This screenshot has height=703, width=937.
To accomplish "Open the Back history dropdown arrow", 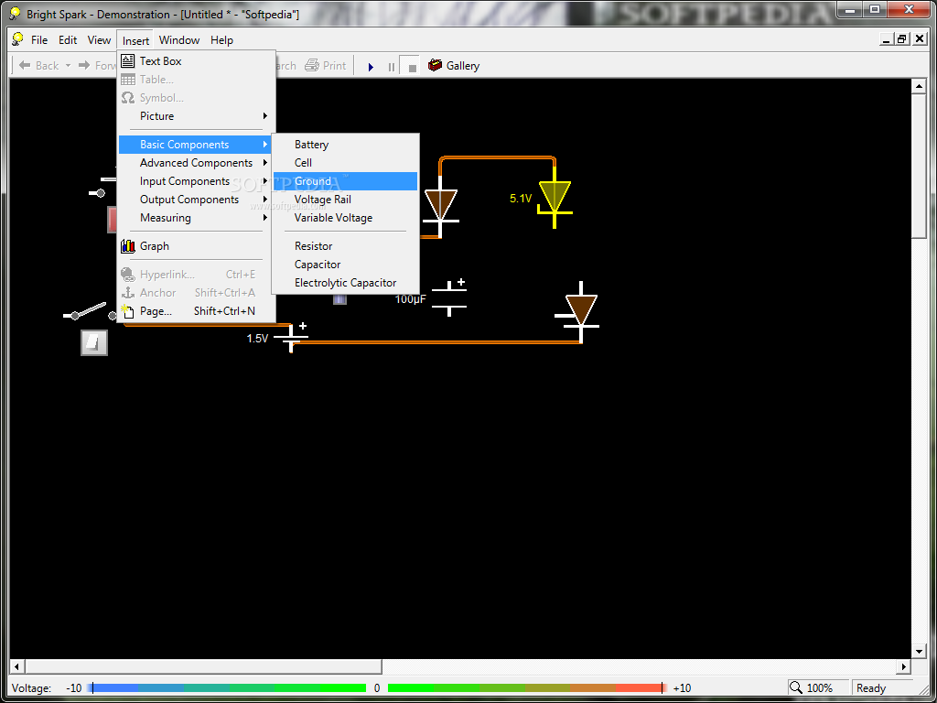I will click(x=68, y=66).
